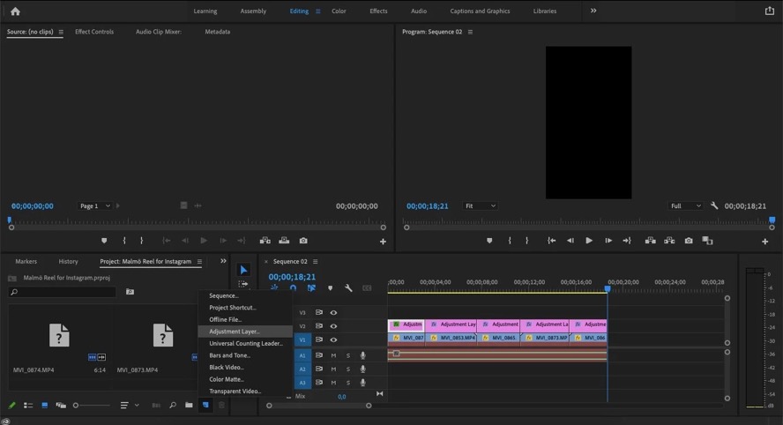The width and height of the screenshot is (783, 425).
Task: Select the Selection arrow tool
Action: (243, 270)
